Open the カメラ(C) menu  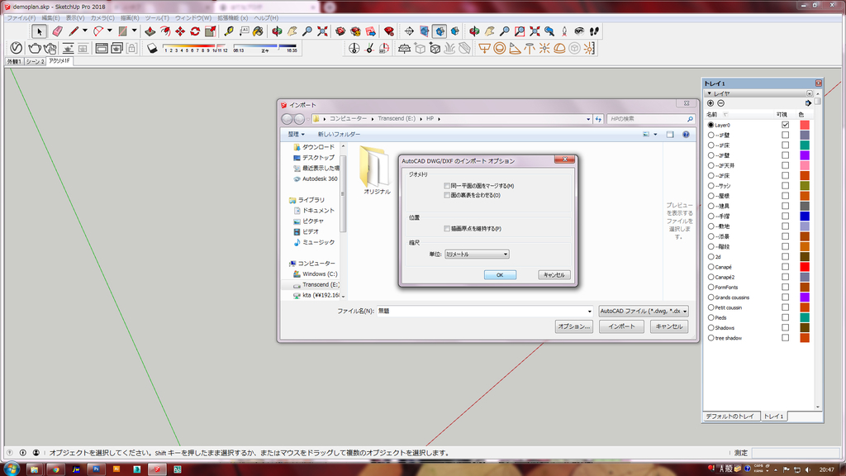(102, 18)
